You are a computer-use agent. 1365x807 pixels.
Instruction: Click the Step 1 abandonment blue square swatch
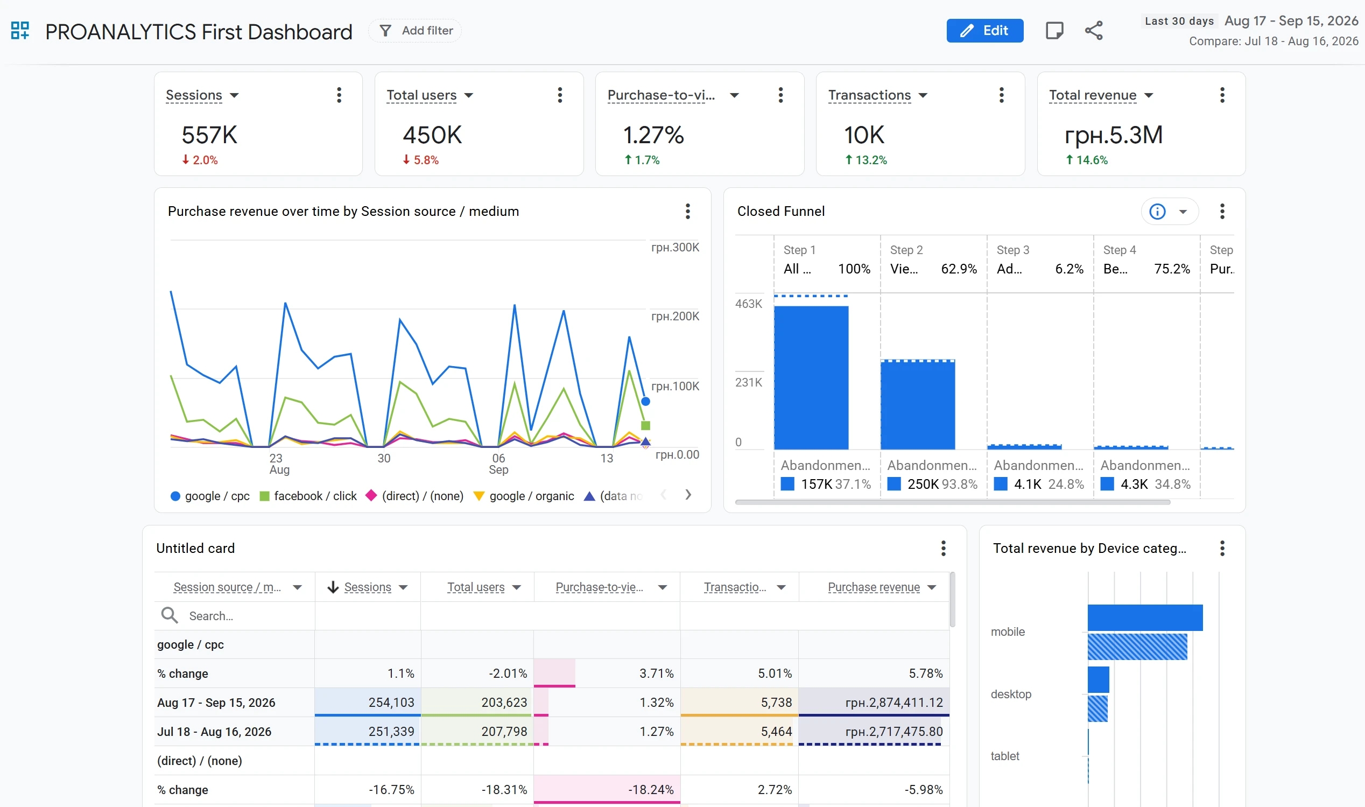coord(787,484)
